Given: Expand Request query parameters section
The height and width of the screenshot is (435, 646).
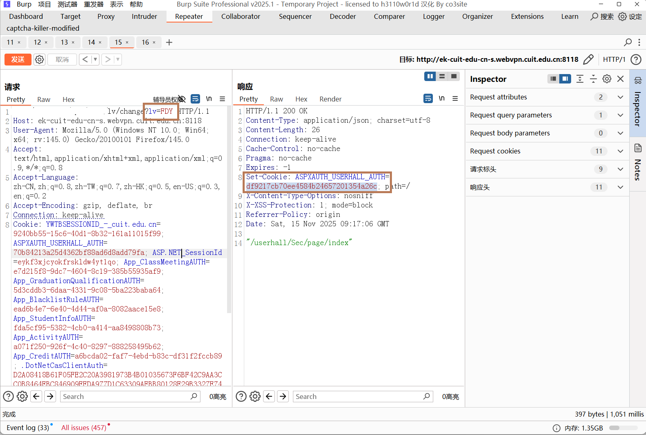Looking at the screenshot, I should coord(620,115).
